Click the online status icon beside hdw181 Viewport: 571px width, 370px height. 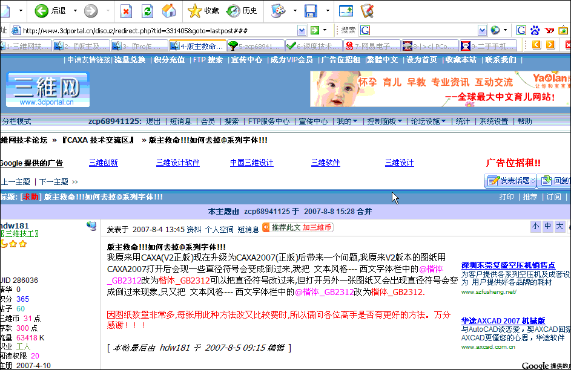pyautogui.click(x=91, y=226)
